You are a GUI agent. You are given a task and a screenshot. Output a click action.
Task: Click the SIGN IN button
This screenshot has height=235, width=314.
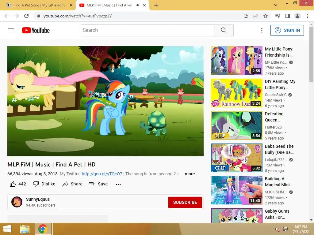287,30
